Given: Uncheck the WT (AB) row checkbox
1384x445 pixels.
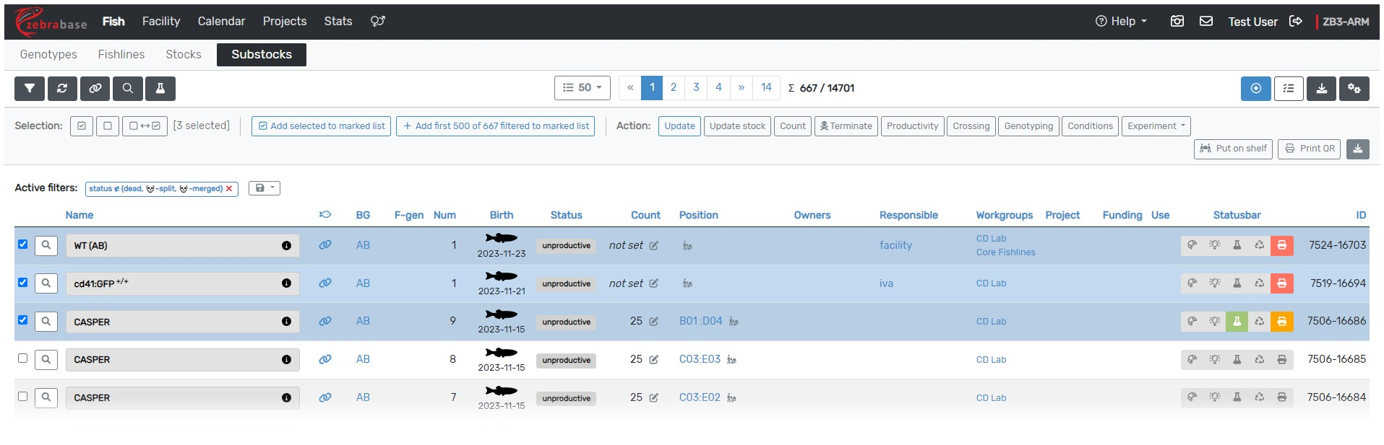Looking at the screenshot, I should [23, 244].
